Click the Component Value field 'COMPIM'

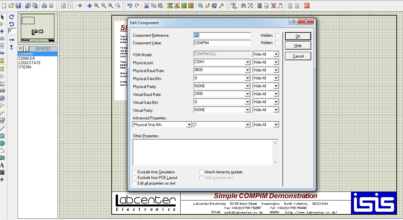click(x=222, y=43)
